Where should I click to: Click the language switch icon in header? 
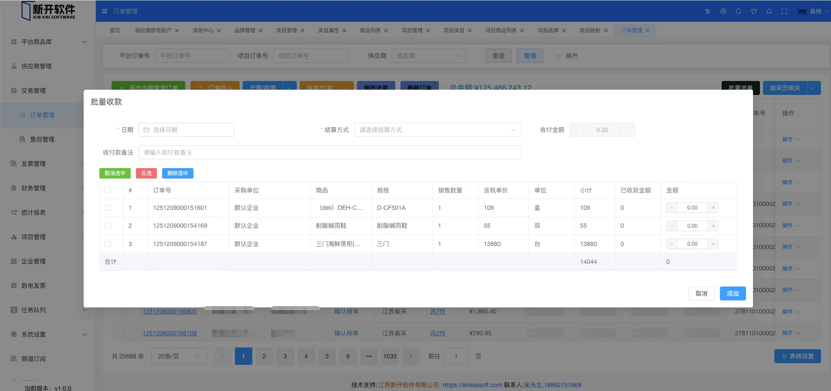coord(723,11)
